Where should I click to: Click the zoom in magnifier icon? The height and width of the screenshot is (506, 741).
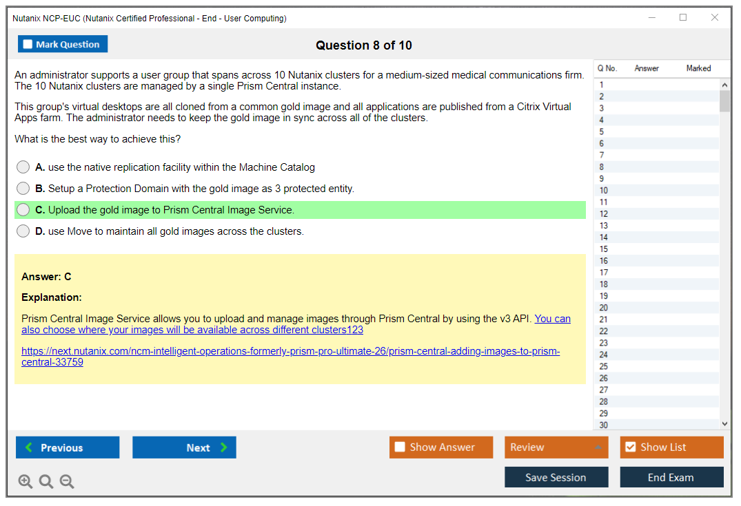coord(26,482)
